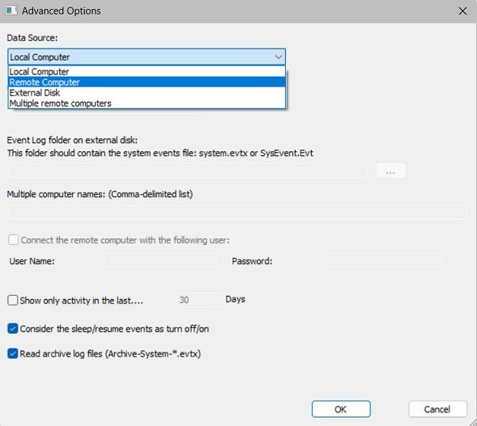Click the User Name text box

pyautogui.click(x=160, y=260)
